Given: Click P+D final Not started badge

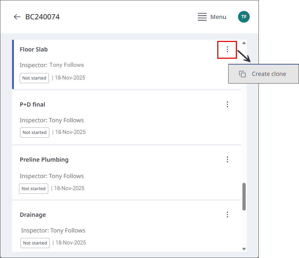Looking at the screenshot, I should [35, 132].
